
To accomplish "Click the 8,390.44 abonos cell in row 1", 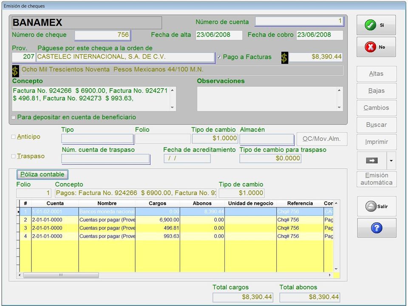I will (202, 212).
